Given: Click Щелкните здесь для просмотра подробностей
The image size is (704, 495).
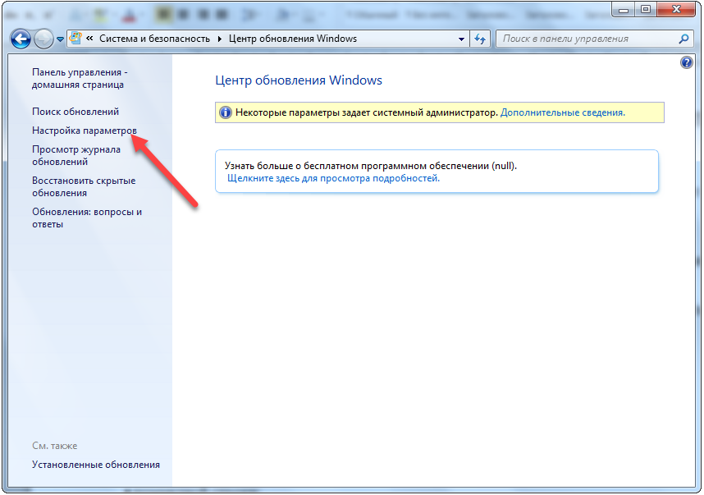Looking at the screenshot, I should [333, 177].
